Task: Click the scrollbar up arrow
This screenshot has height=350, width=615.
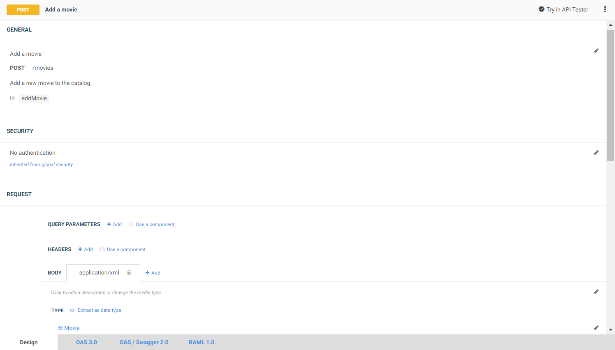Action: [610, 25]
